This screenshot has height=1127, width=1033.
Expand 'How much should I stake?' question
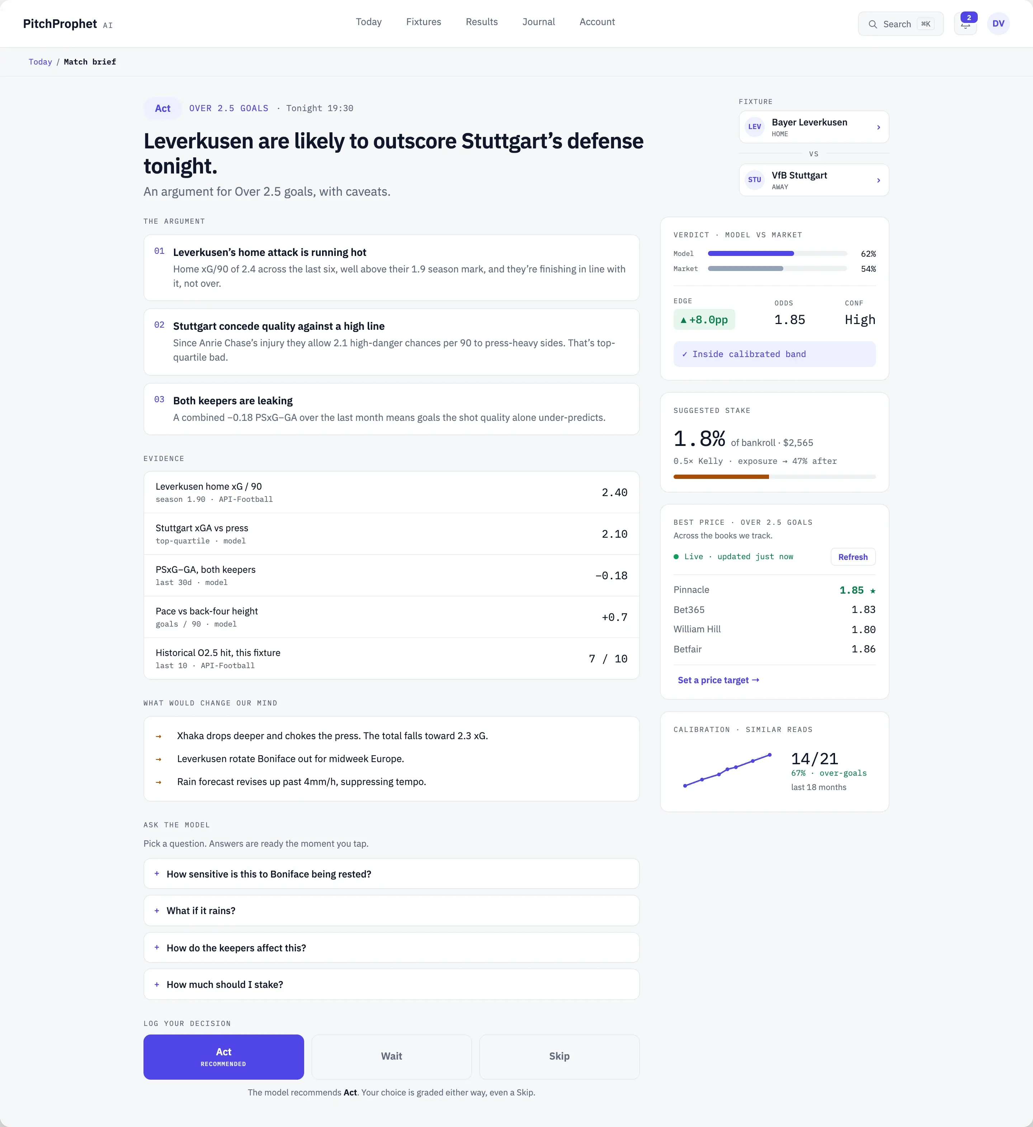(391, 984)
